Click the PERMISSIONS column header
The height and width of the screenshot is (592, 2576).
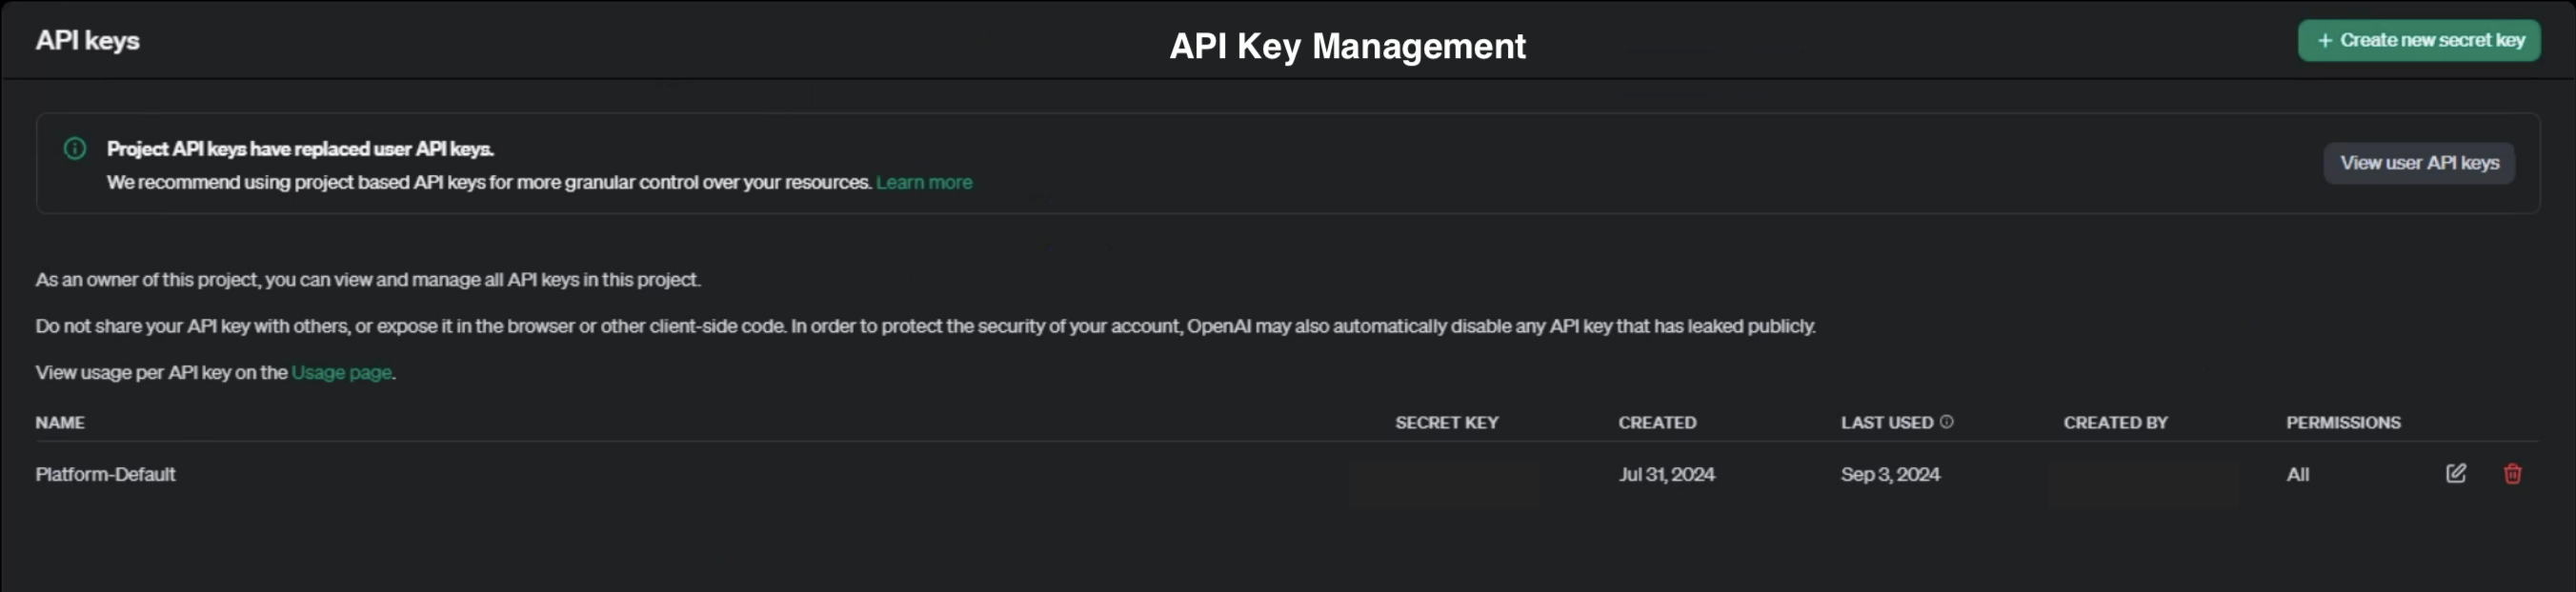[2343, 423]
